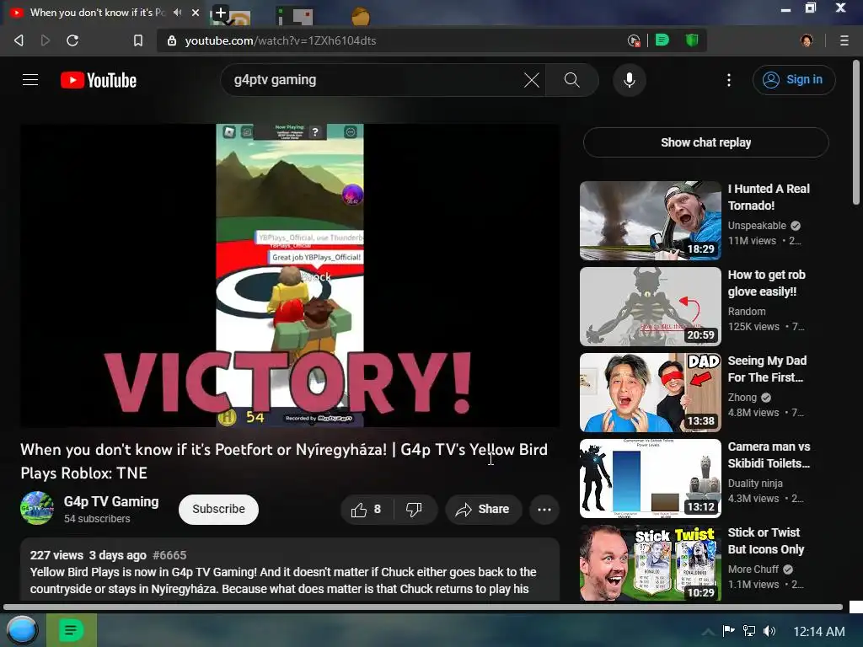View site security lock info

click(172, 40)
